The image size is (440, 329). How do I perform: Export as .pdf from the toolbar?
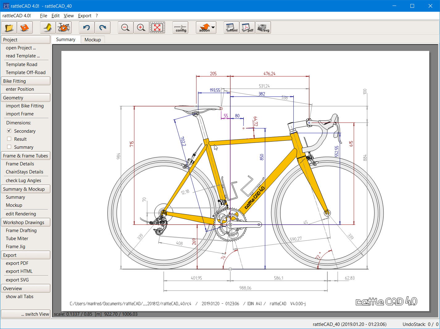click(247, 27)
